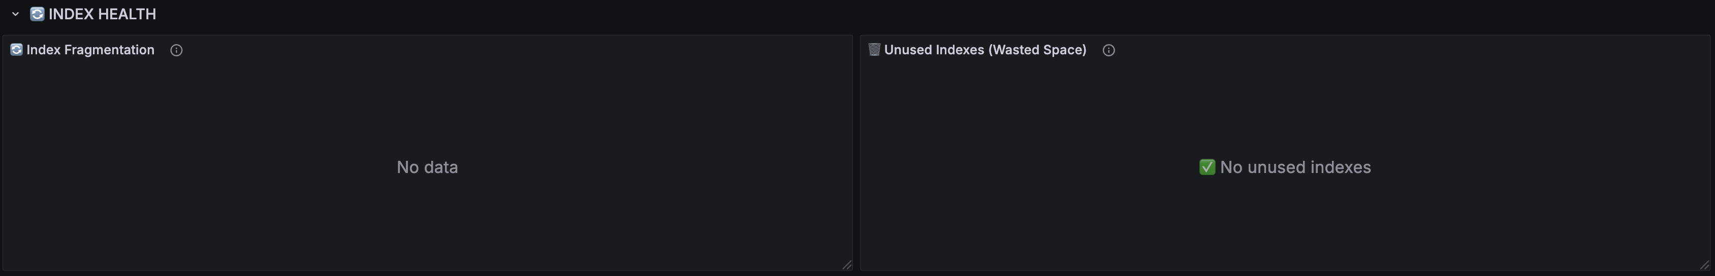Viewport: 1715px width, 276px height.
Task: Click the Index Fragmentation panel's refresh icon
Action: [17, 49]
